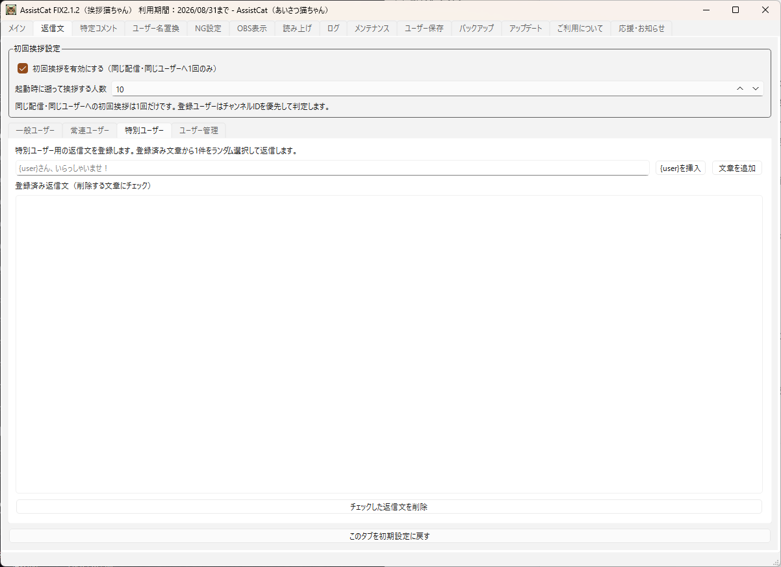Go to the NG設定 tab
This screenshot has height=567, width=781.
coord(208,29)
